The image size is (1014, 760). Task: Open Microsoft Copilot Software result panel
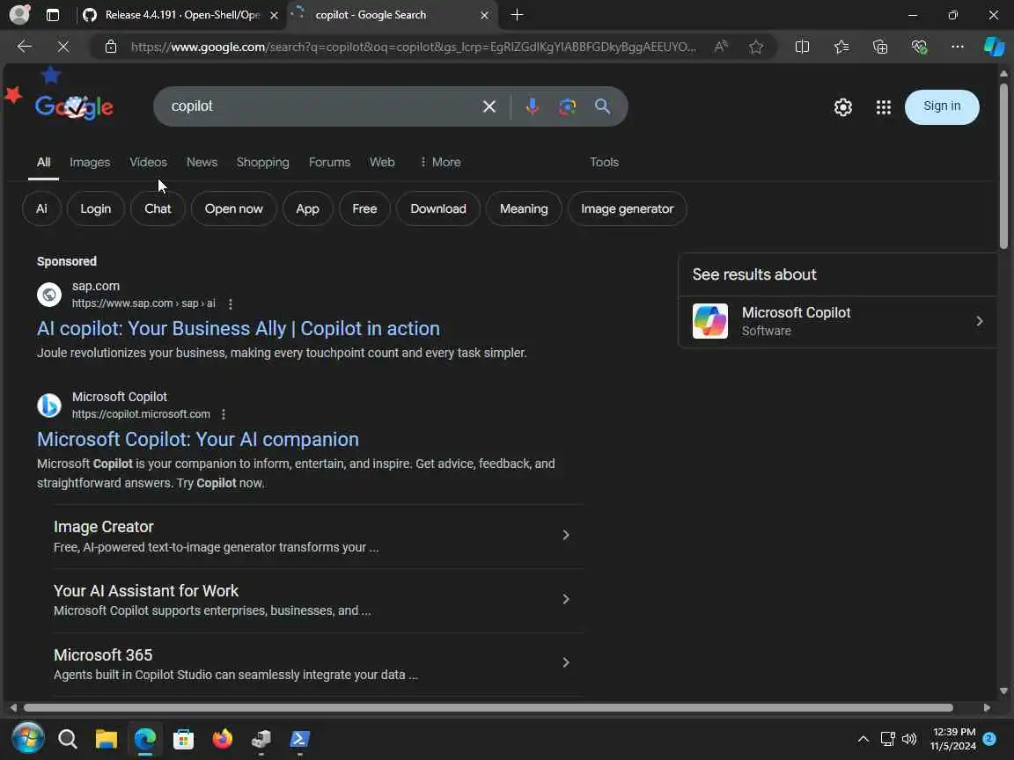click(x=837, y=321)
